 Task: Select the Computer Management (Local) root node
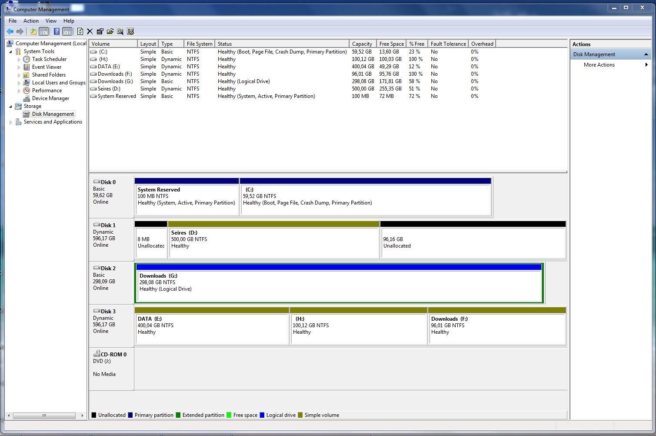click(51, 44)
